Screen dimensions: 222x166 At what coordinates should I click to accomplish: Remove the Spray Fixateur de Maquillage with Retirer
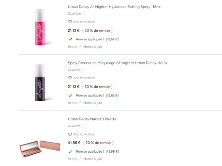coord(73,103)
